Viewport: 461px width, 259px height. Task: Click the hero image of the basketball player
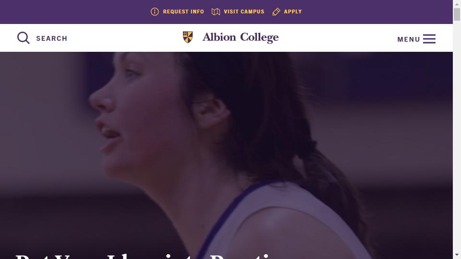click(226, 147)
